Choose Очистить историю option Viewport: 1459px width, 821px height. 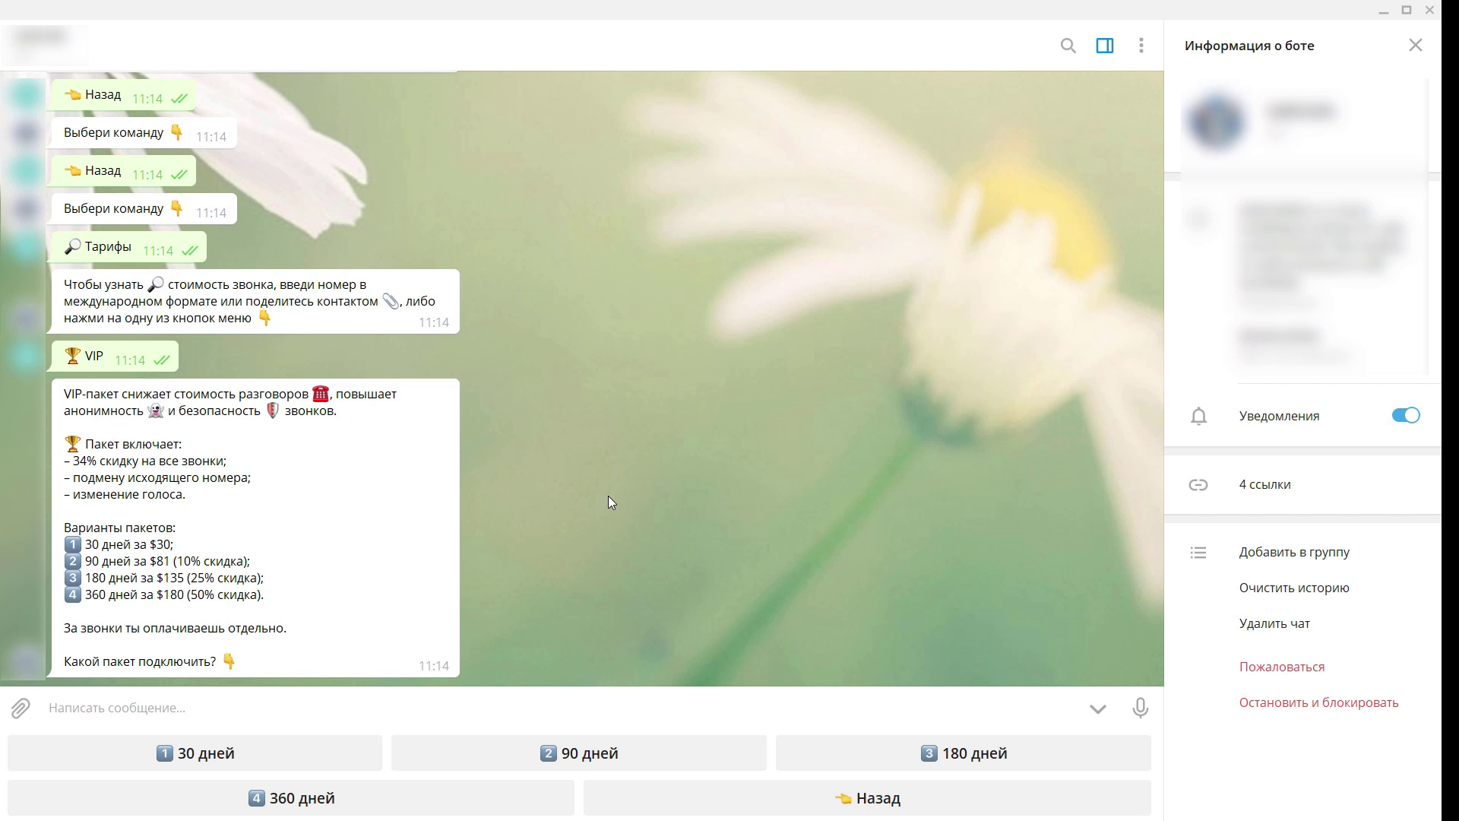[1294, 588]
